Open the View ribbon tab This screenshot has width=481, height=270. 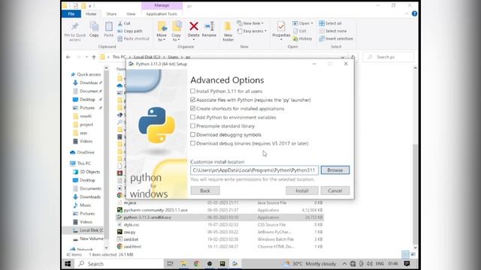tap(131, 13)
